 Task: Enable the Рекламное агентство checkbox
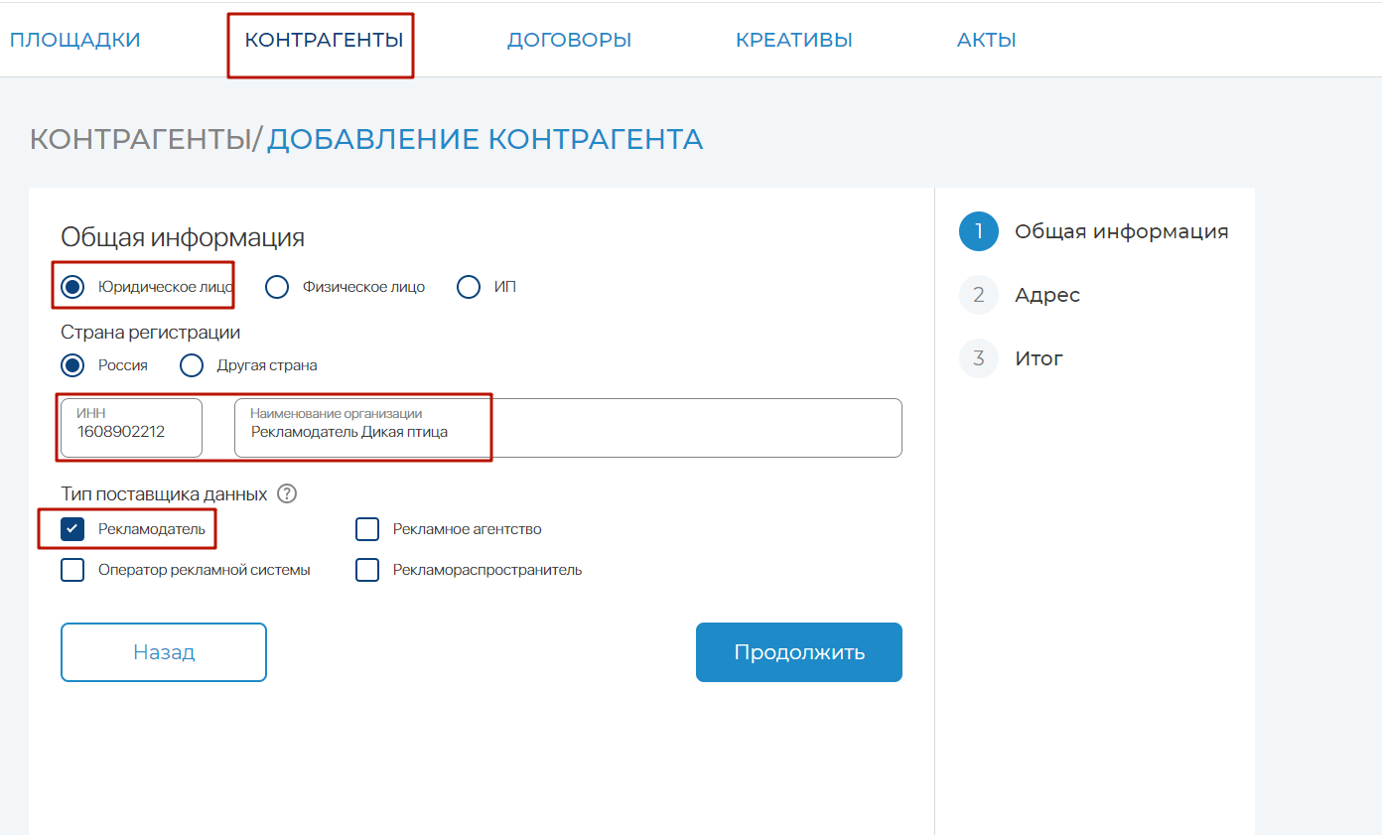(x=367, y=529)
